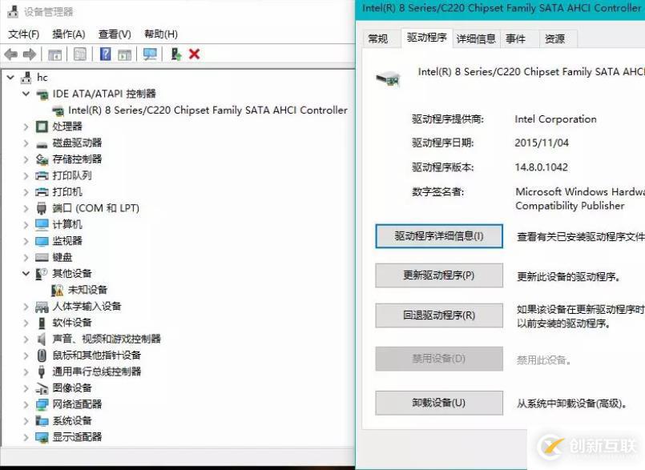Click the ports (COM and LPT) icon
This screenshot has height=470, width=645.
coord(42,208)
